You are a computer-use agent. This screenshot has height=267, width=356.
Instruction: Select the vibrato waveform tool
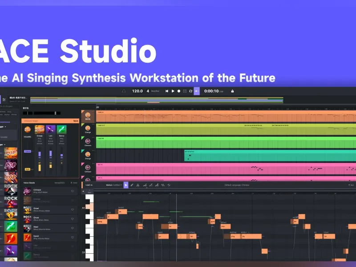tap(163, 185)
